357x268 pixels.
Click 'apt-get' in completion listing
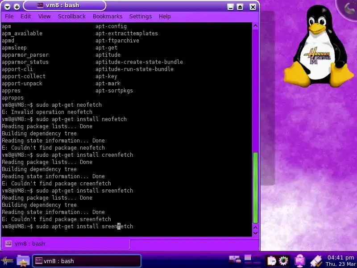click(106, 48)
